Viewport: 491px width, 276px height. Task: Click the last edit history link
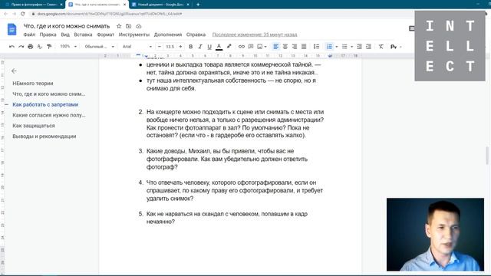[x=255, y=34]
